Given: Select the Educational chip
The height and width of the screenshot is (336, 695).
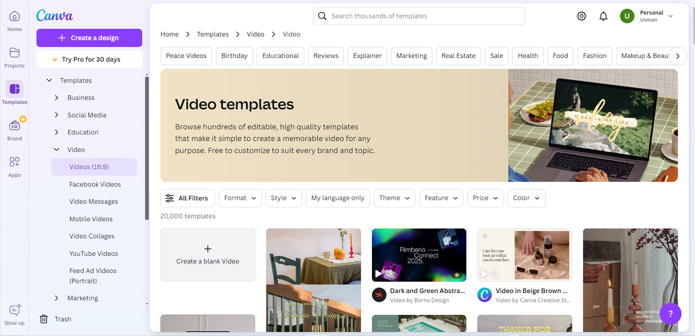Looking at the screenshot, I should coord(281,56).
